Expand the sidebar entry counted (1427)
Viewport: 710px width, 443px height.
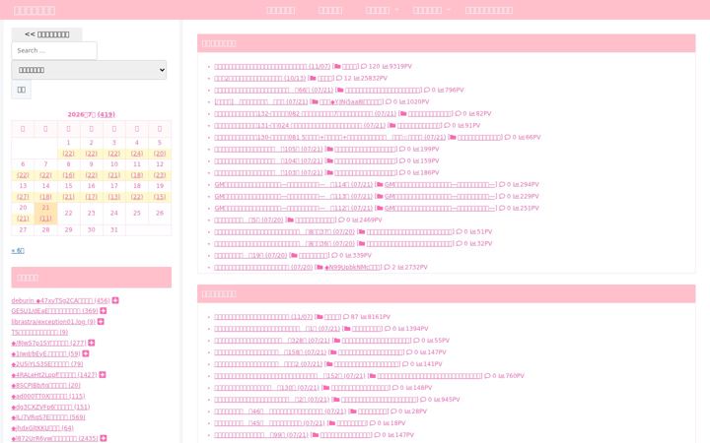click(103, 374)
